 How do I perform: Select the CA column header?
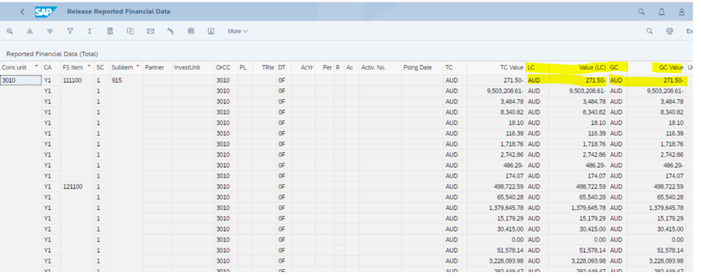click(x=51, y=67)
